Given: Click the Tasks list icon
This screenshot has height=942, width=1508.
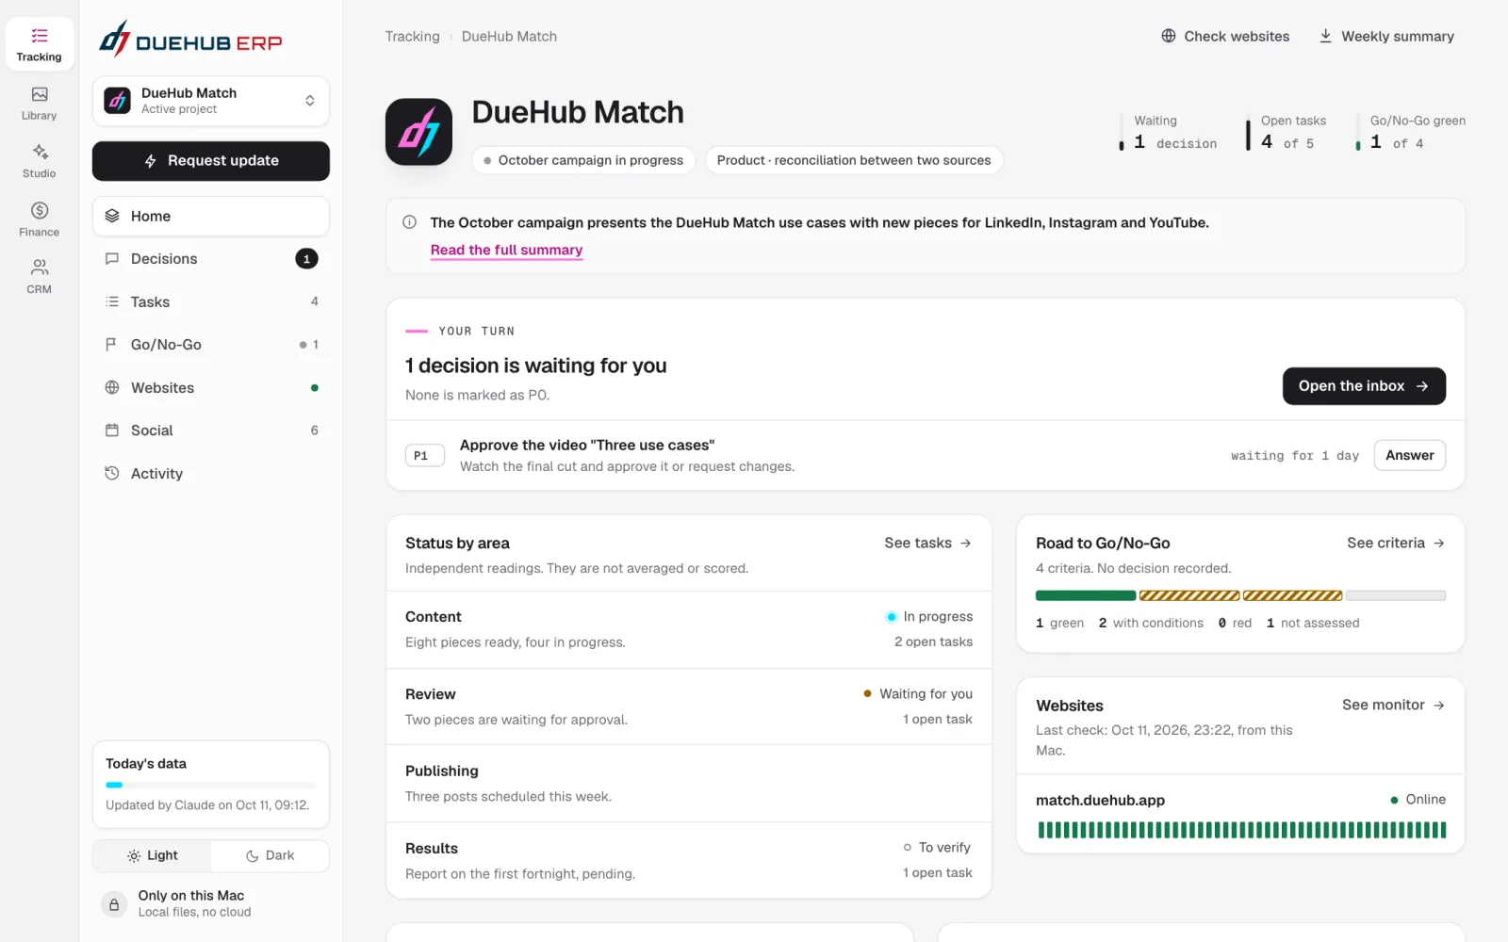Looking at the screenshot, I should pyautogui.click(x=112, y=301).
